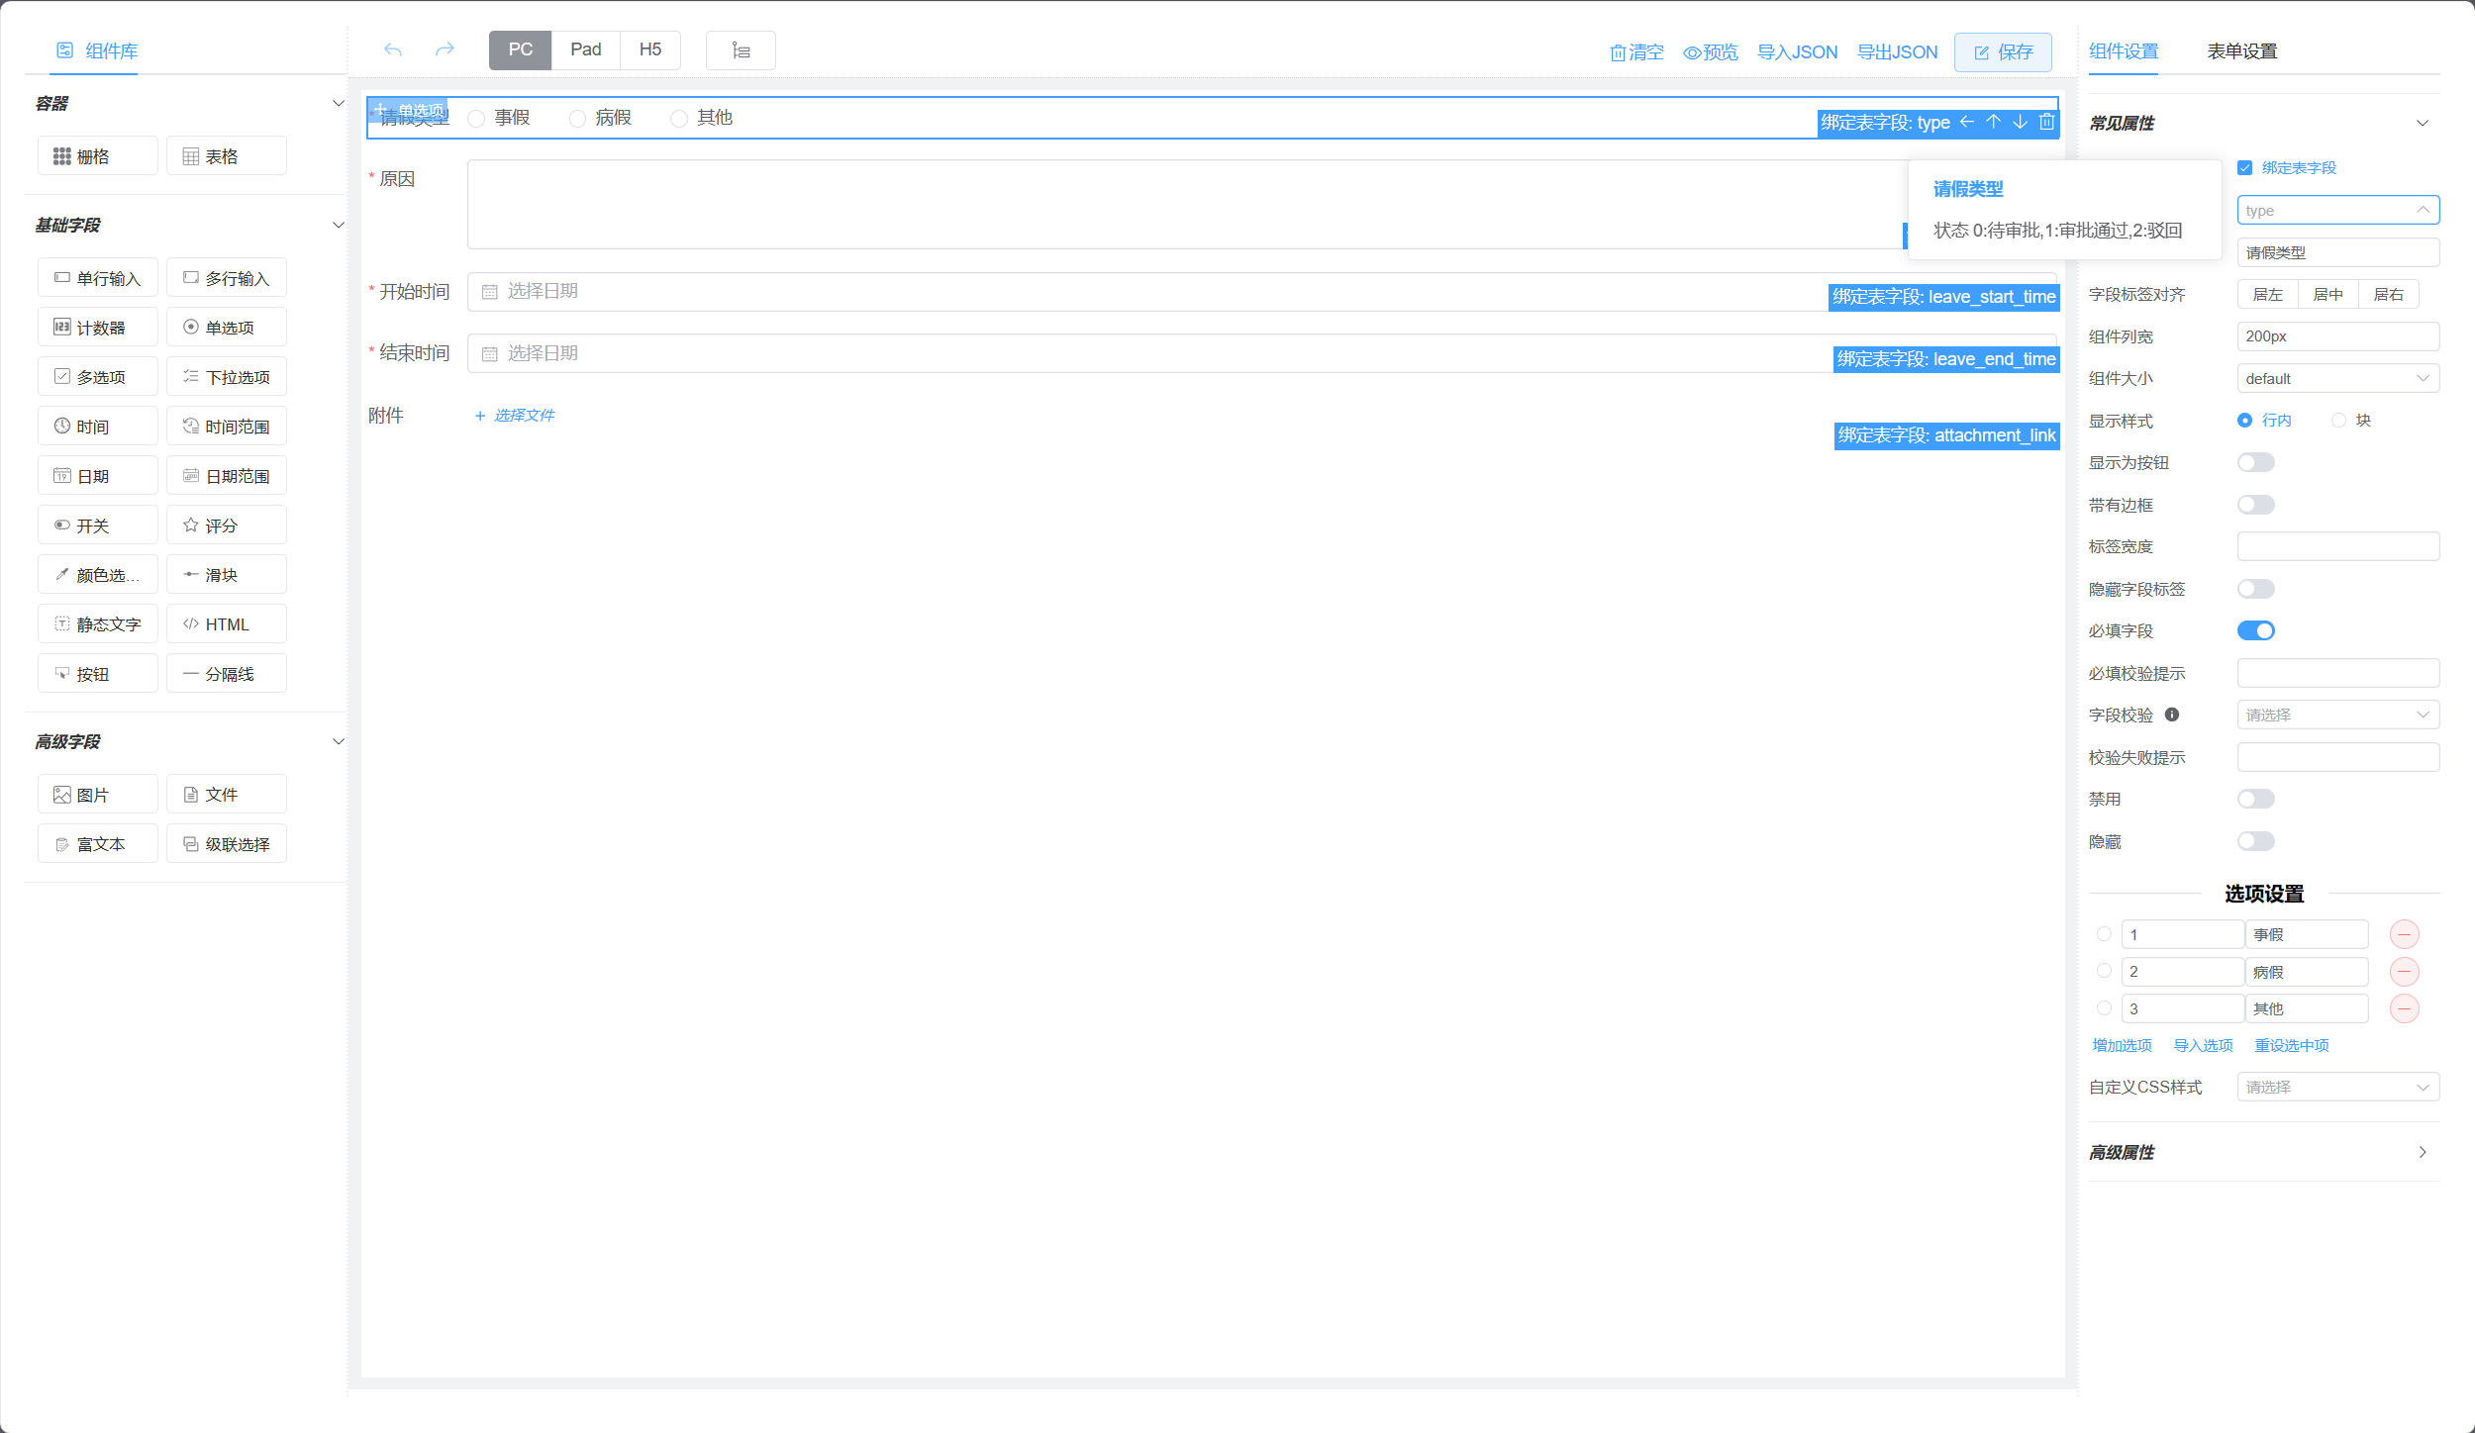Click the undo arrow icon
The height and width of the screenshot is (1433, 2475).
point(393,49)
